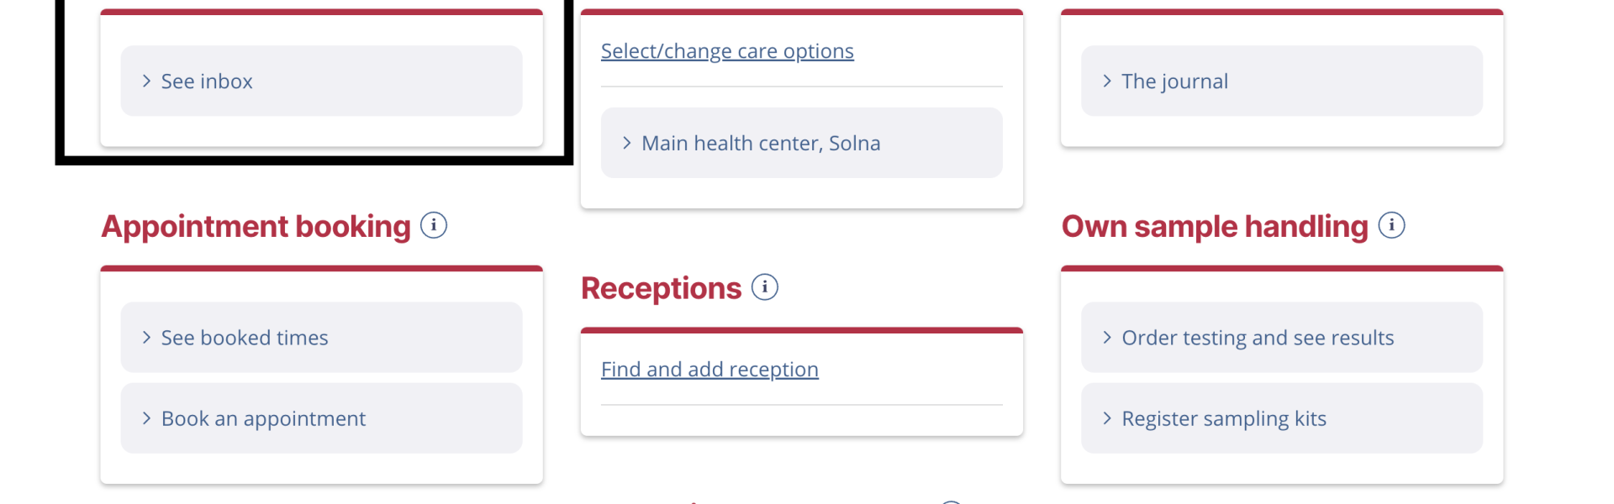
Task: Select Register sampling kits
Action: [1282, 418]
